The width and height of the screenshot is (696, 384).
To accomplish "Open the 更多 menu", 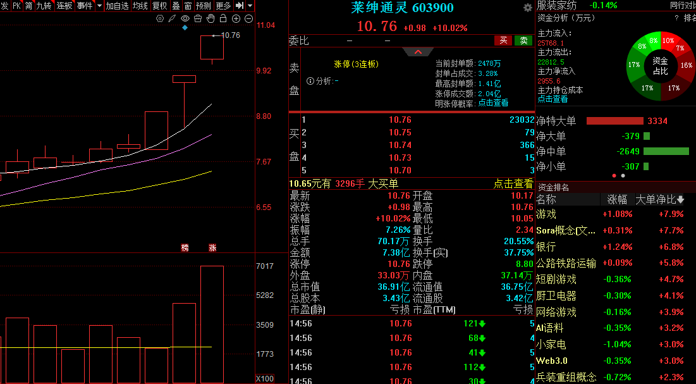I will pos(223,6).
